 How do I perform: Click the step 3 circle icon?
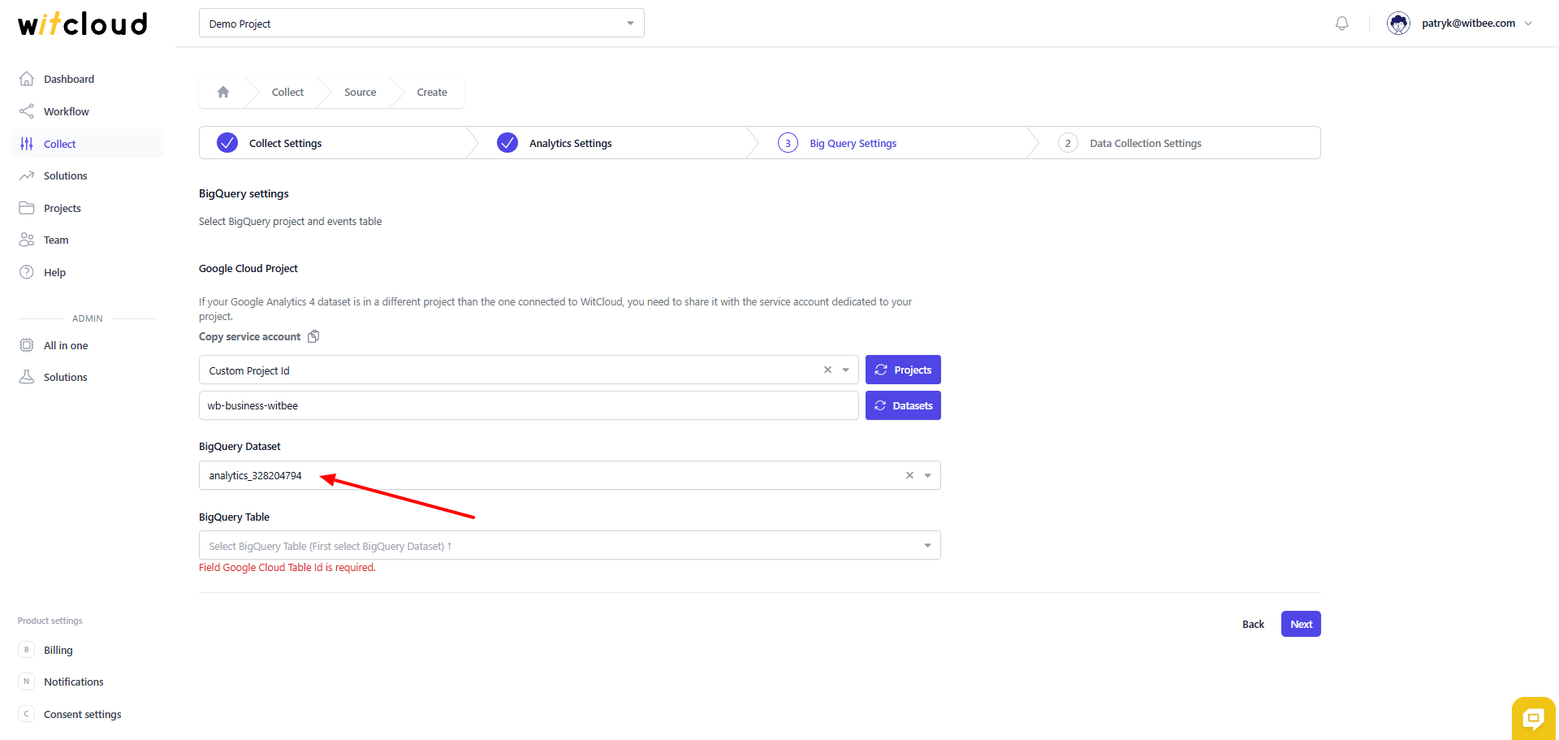coord(788,143)
